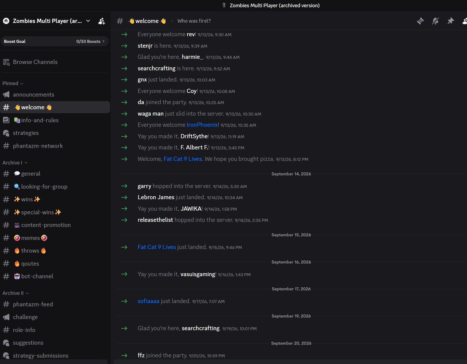Click the server gear icon beside server name
Viewport: 467px width, 364px height.
coord(6,21)
